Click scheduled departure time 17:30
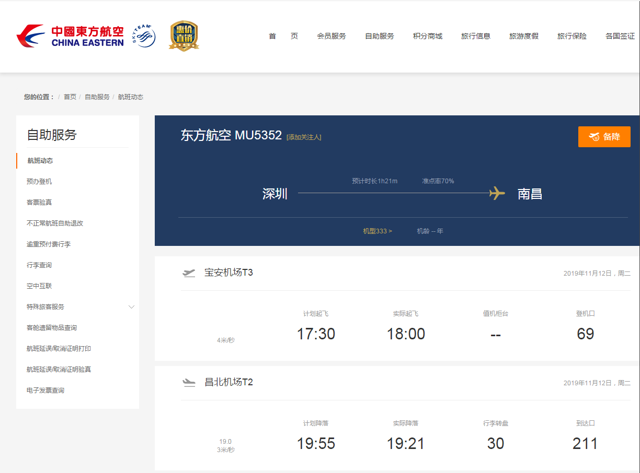This screenshot has height=473, width=640. pyautogui.click(x=316, y=334)
